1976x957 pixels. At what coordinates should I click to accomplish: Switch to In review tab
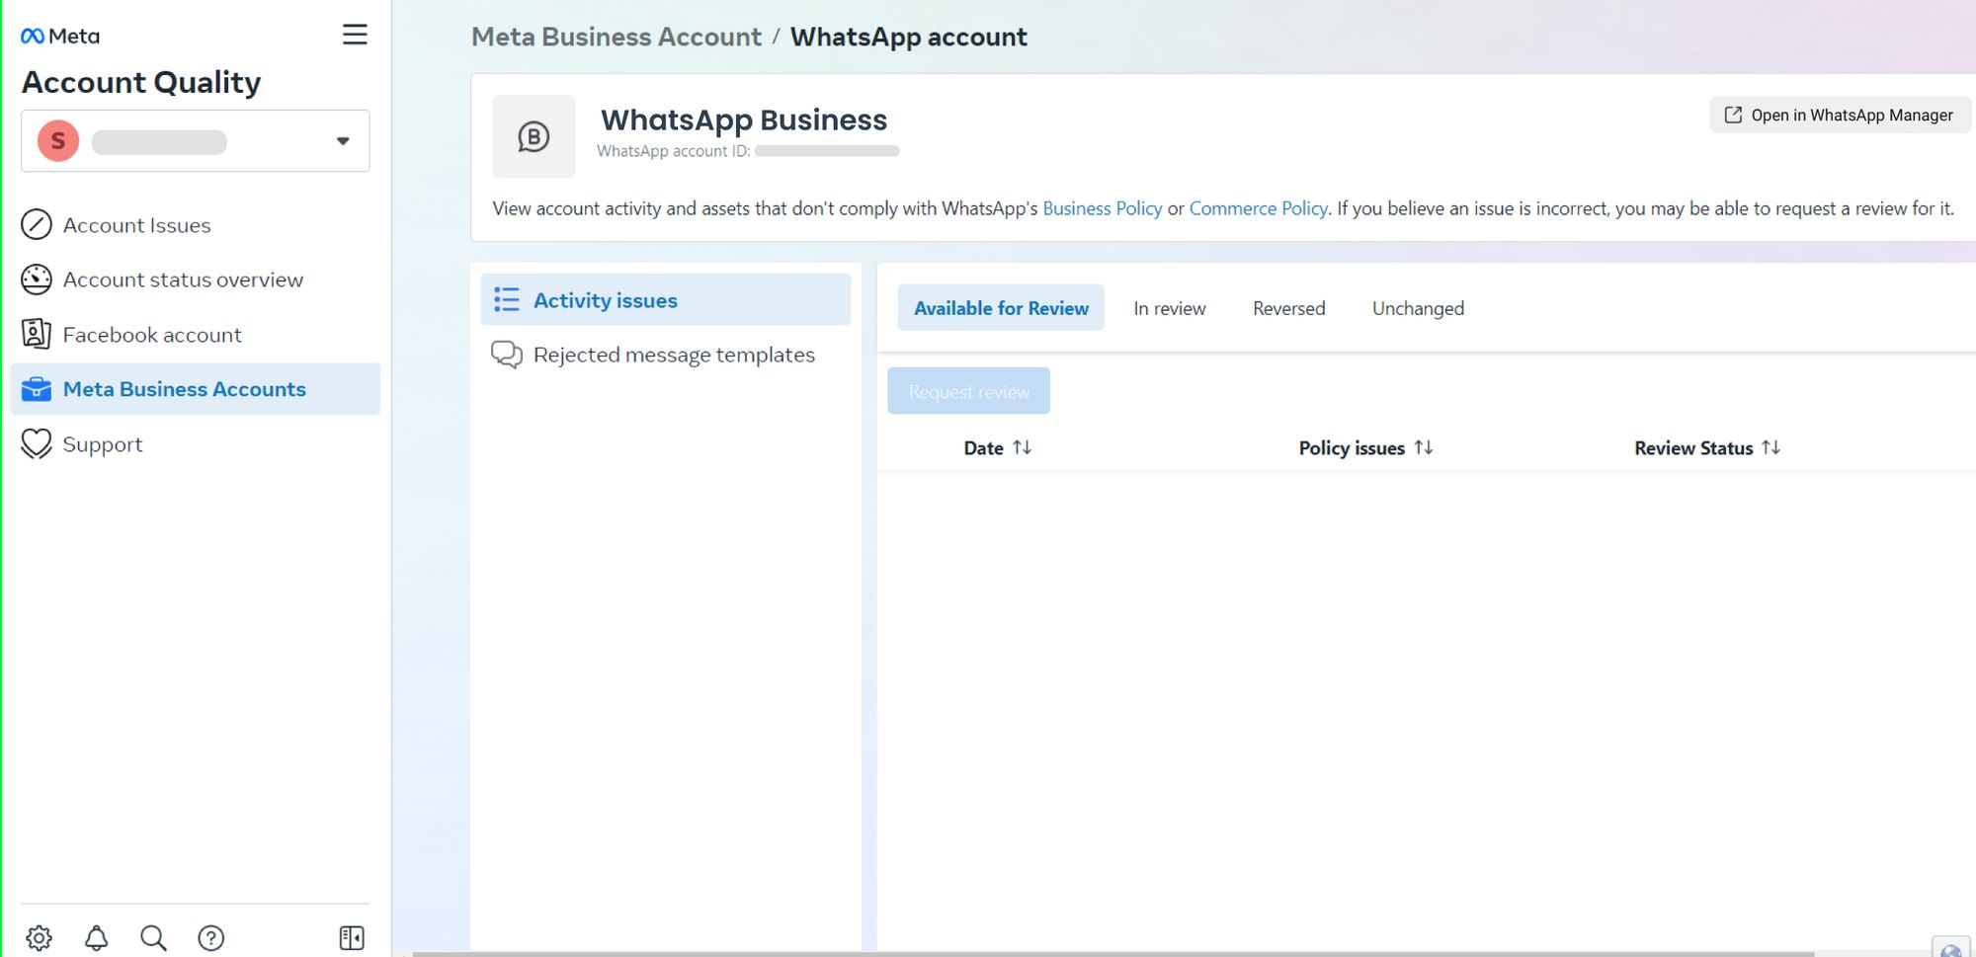click(x=1170, y=308)
